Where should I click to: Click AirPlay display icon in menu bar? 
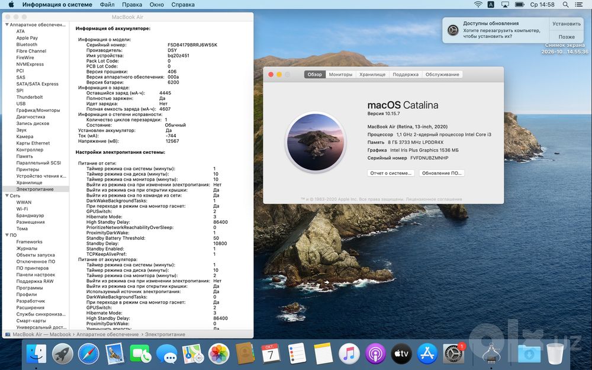pos(505,5)
